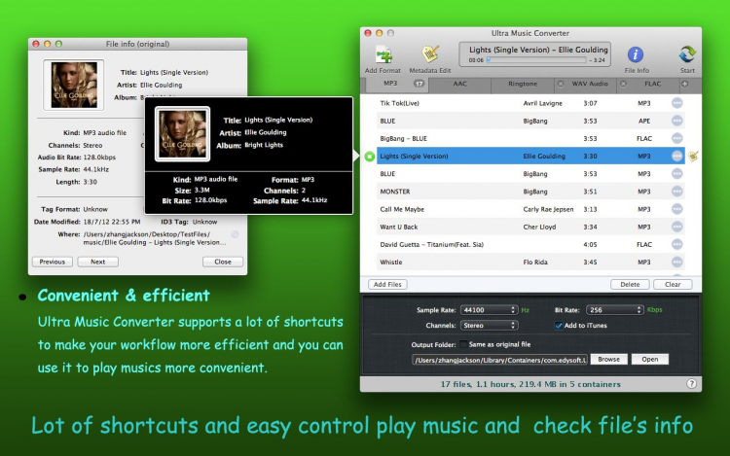Screen dimensions: 730x456
Task: Open the Sample Rate dropdown
Action: click(489, 310)
